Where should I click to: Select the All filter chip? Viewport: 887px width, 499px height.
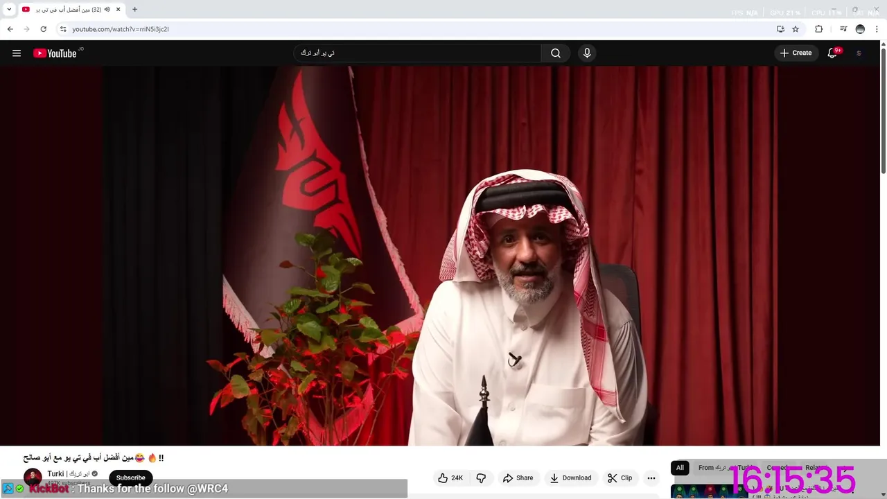(x=680, y=468)
